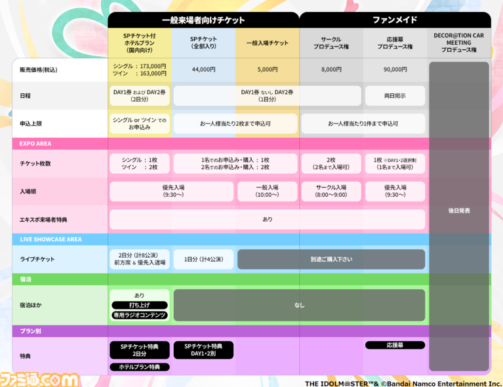Click the Famitsu.com logo watermark
This screenshot has width=503, height=387.
tap(39, 378)
